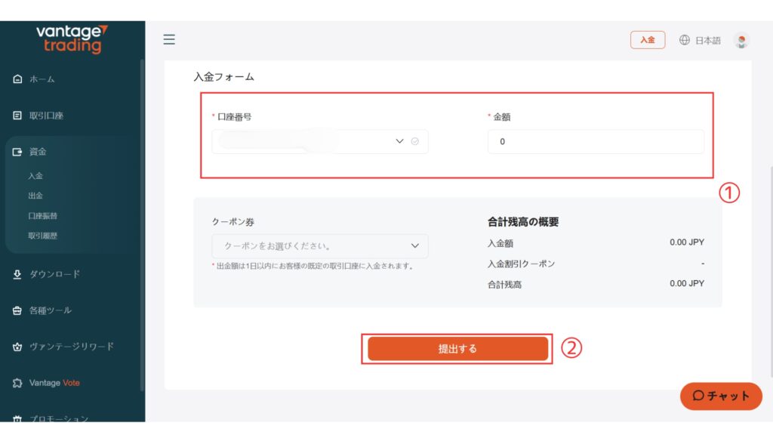This screenshot has height=435, width=773.
Task: Click the 各種ツール toolbox icon
Action: click(x=18, y=310)
